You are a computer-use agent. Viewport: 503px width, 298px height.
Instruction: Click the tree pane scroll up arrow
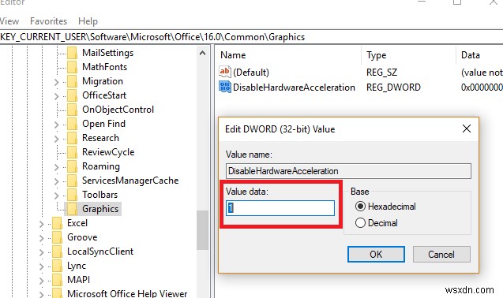[x=202, y=53]
